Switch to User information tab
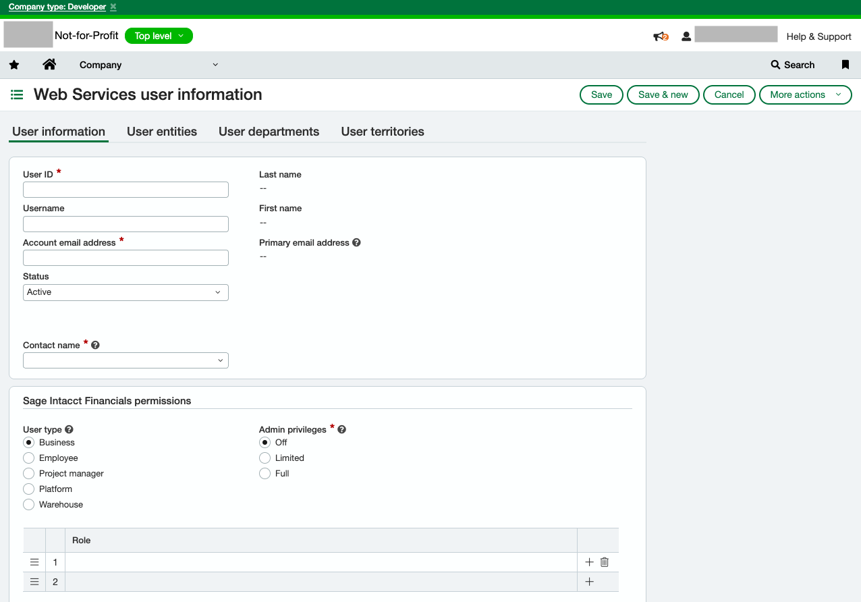This screenshot has height=602, width=861. 59,132
